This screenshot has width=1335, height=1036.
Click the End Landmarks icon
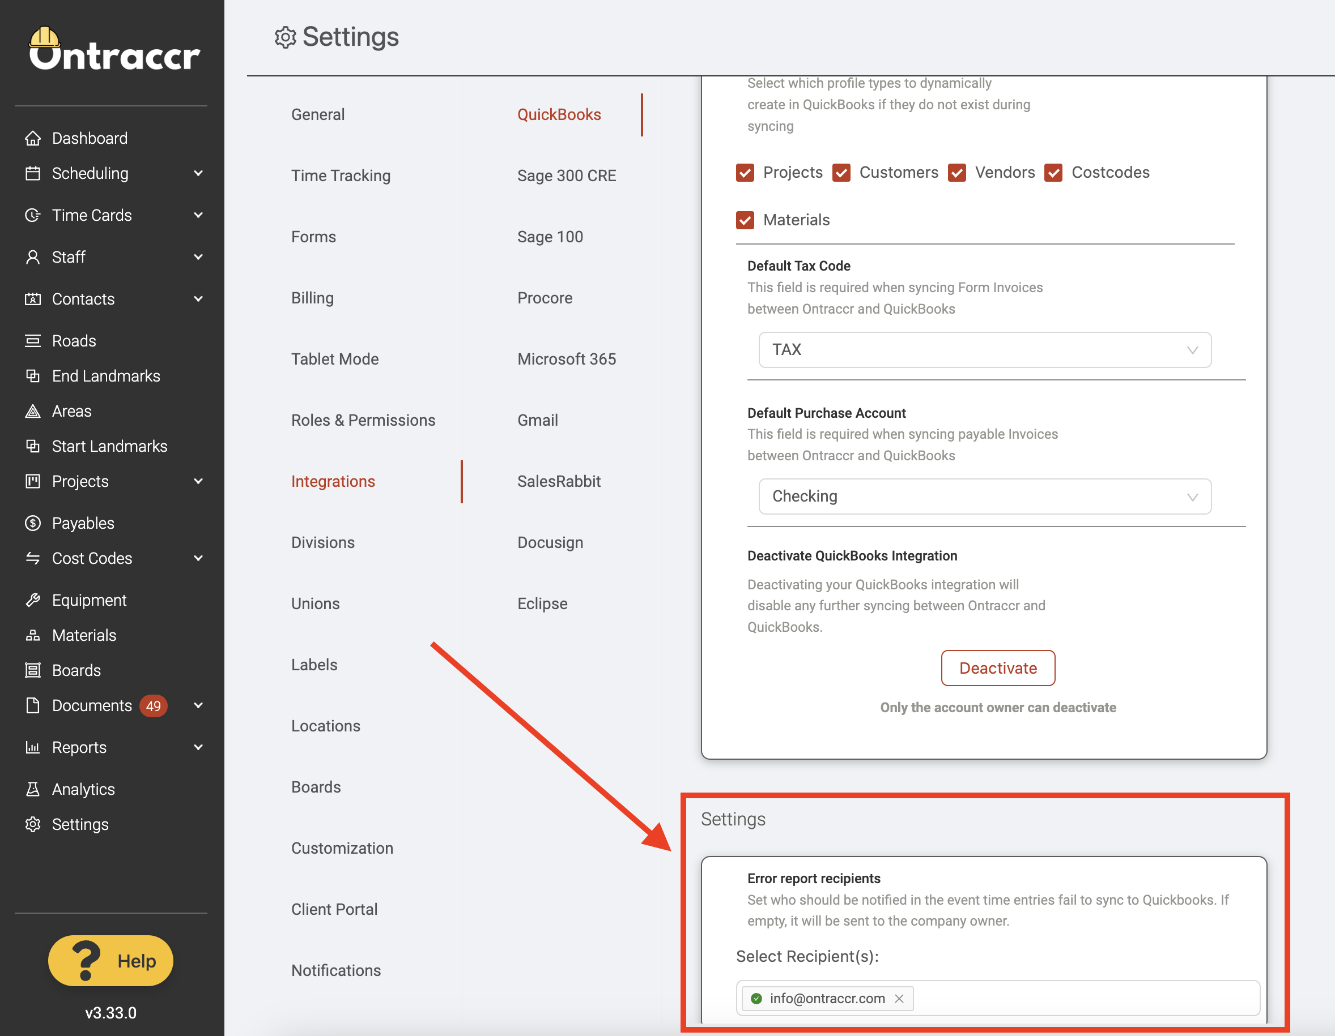coord(33,376)
